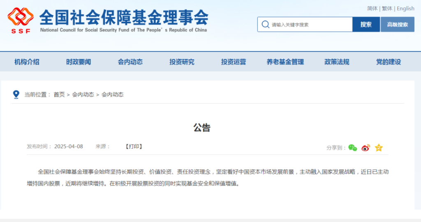Screen dimensions: 421x222
Task: Open the 党的建设 menu
Action: click(x=389, y=62)
